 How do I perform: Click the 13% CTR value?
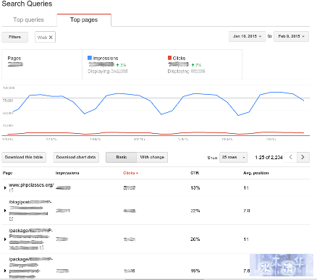tap(195, 188)
